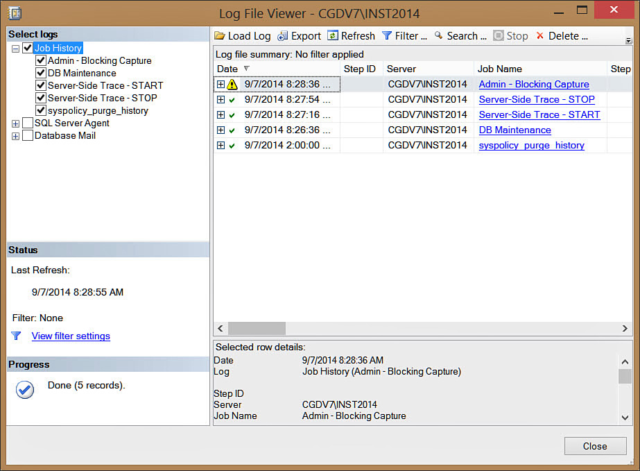
Task: Click the 9/7/2014 2:00:00 date cell
Action: pos(287,146)
